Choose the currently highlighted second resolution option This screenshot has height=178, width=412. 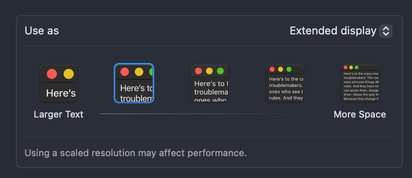134,83
